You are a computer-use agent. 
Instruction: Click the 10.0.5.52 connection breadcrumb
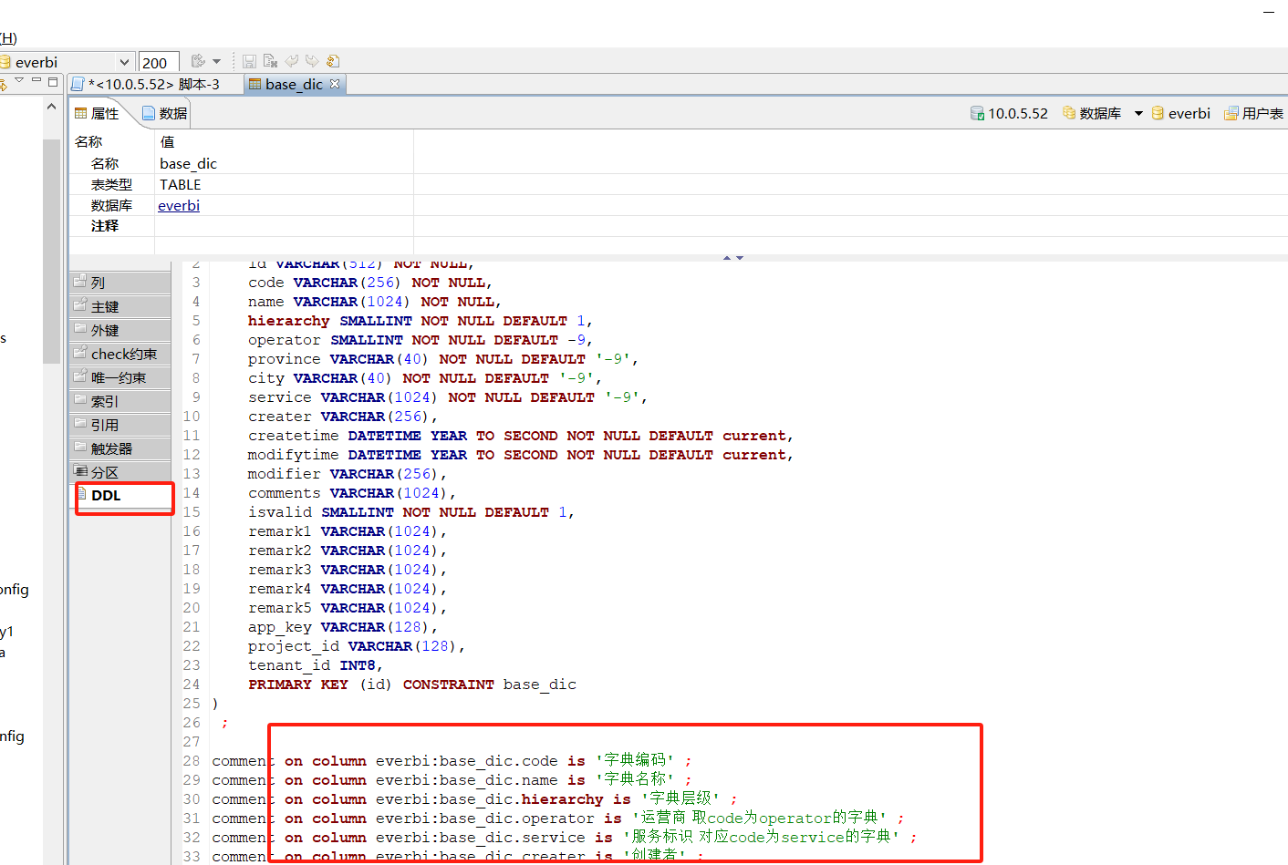[1009, 113]
